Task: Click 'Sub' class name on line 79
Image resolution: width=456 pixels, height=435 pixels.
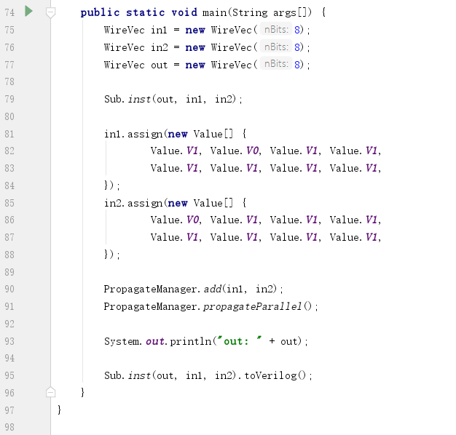Action: point(113,100)
